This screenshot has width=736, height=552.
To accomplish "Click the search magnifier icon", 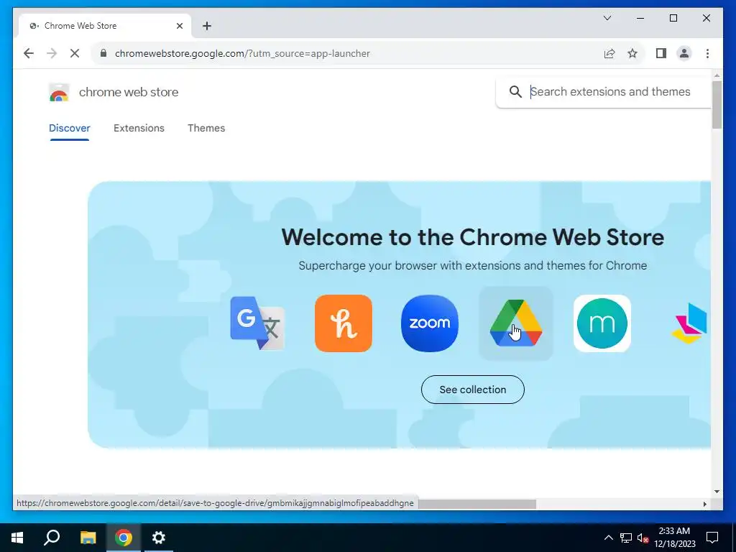I will (x=515, y=91).
